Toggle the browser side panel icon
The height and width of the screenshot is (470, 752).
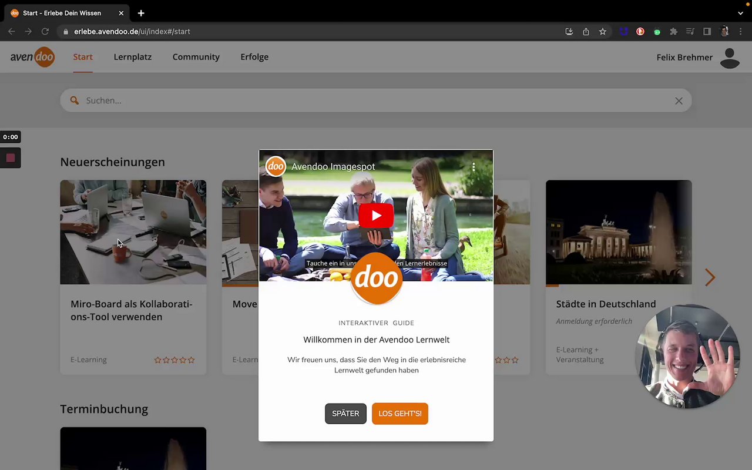click(x=707, y=32)
